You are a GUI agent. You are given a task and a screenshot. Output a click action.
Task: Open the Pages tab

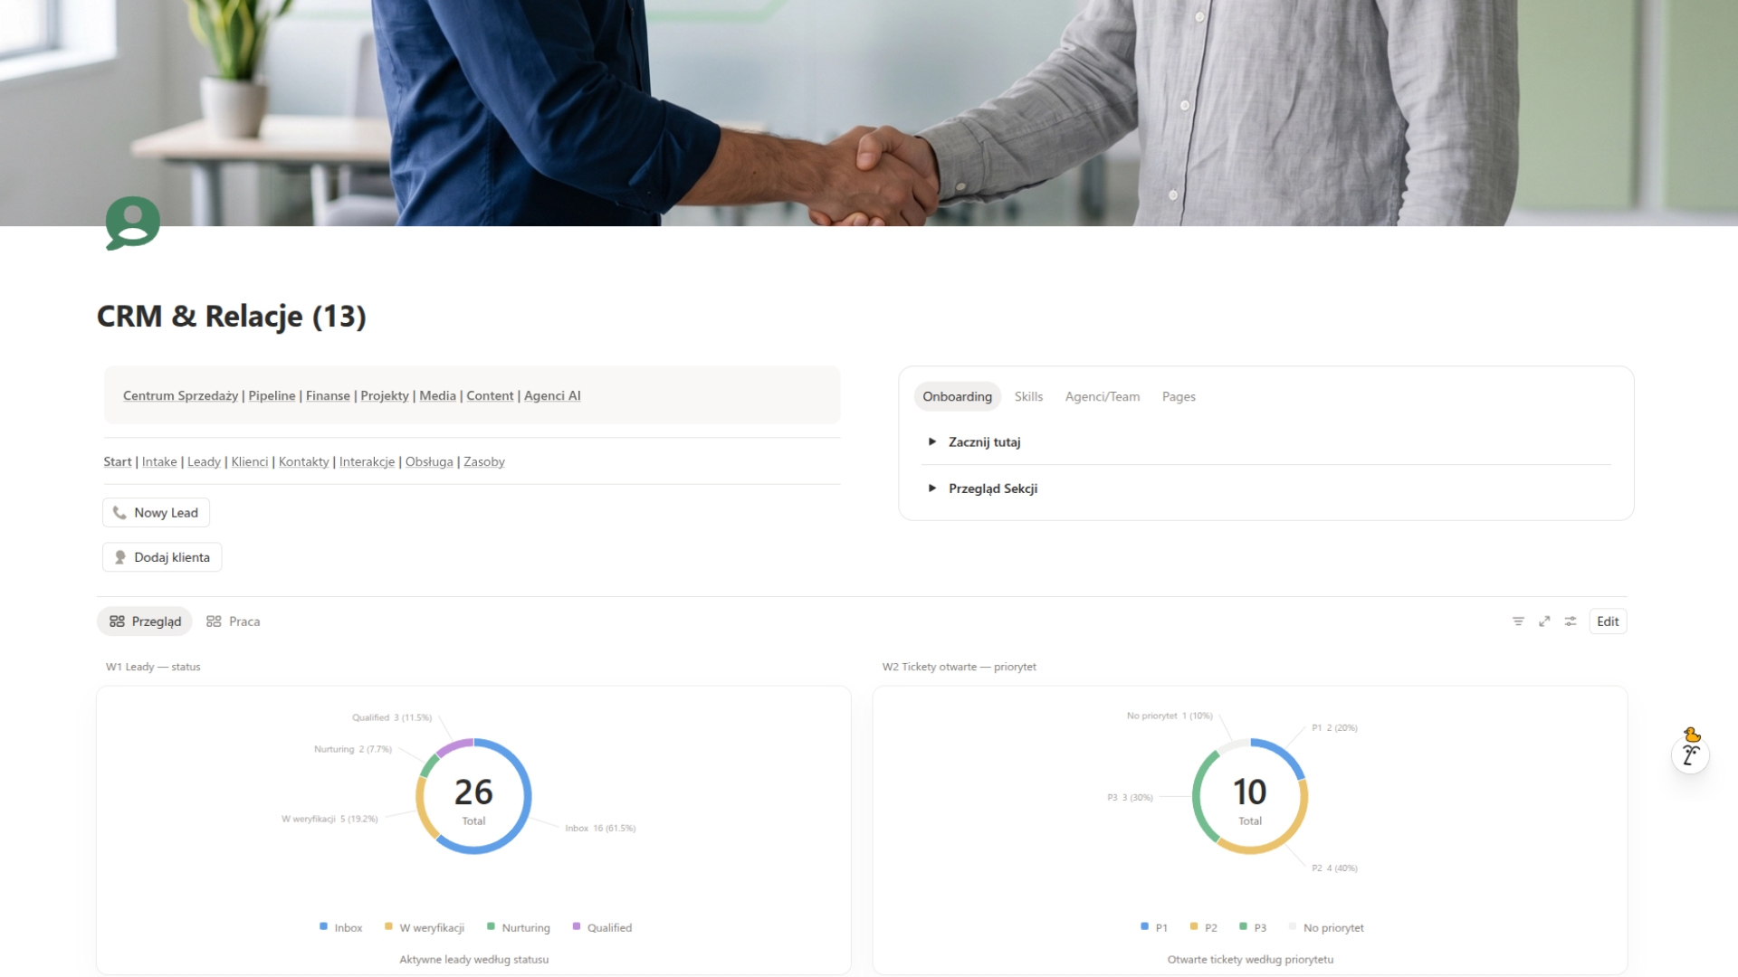[1179, 396]
